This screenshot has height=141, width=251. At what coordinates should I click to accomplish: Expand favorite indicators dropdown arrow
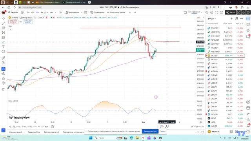click(82, 12)
